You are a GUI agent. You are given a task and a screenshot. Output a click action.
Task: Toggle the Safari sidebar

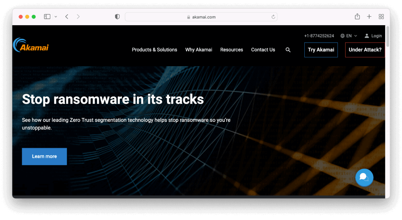pos(47,17)
